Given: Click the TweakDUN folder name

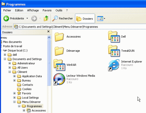Looking at the screenshot, I should click(128, 51).
